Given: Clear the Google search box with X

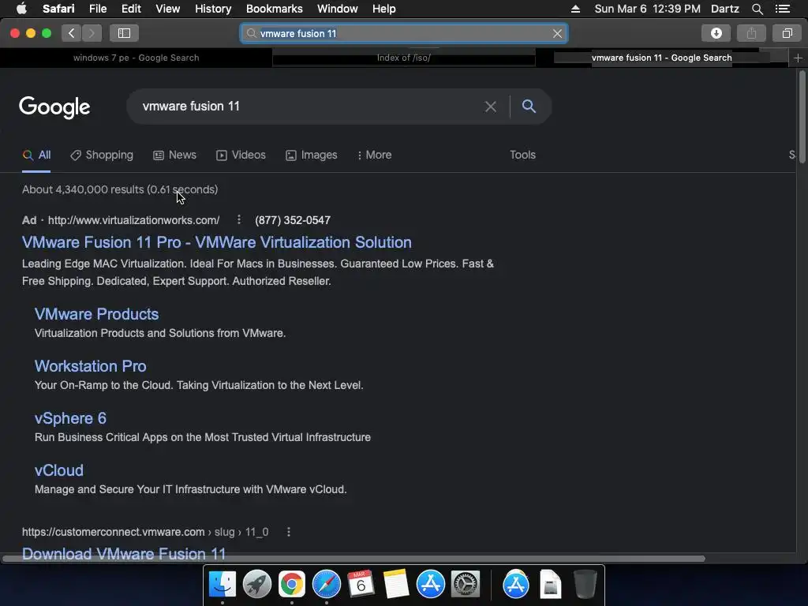Looking at the screenshot, I should 491,107.
